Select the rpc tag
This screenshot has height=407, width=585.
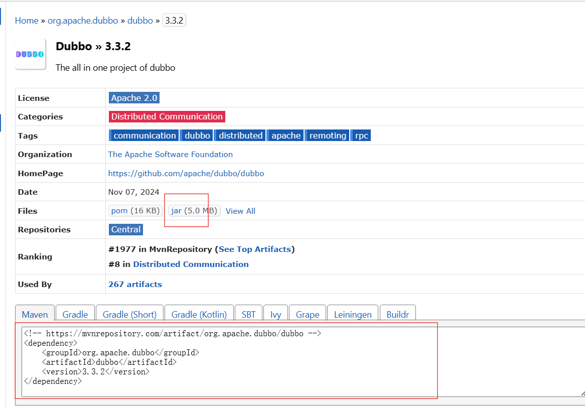[361, 135]
